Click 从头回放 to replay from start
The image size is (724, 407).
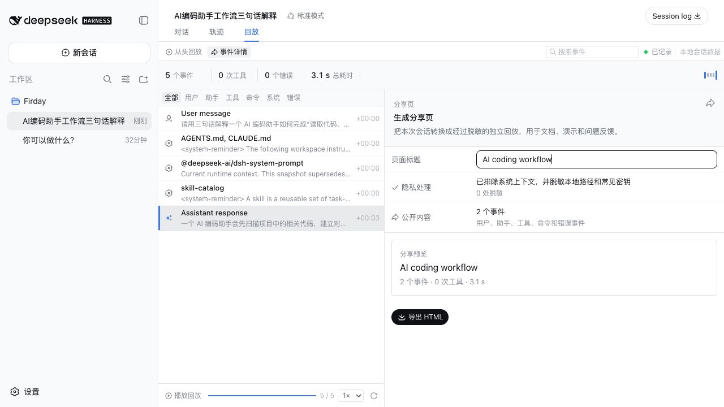click(184, 52)
